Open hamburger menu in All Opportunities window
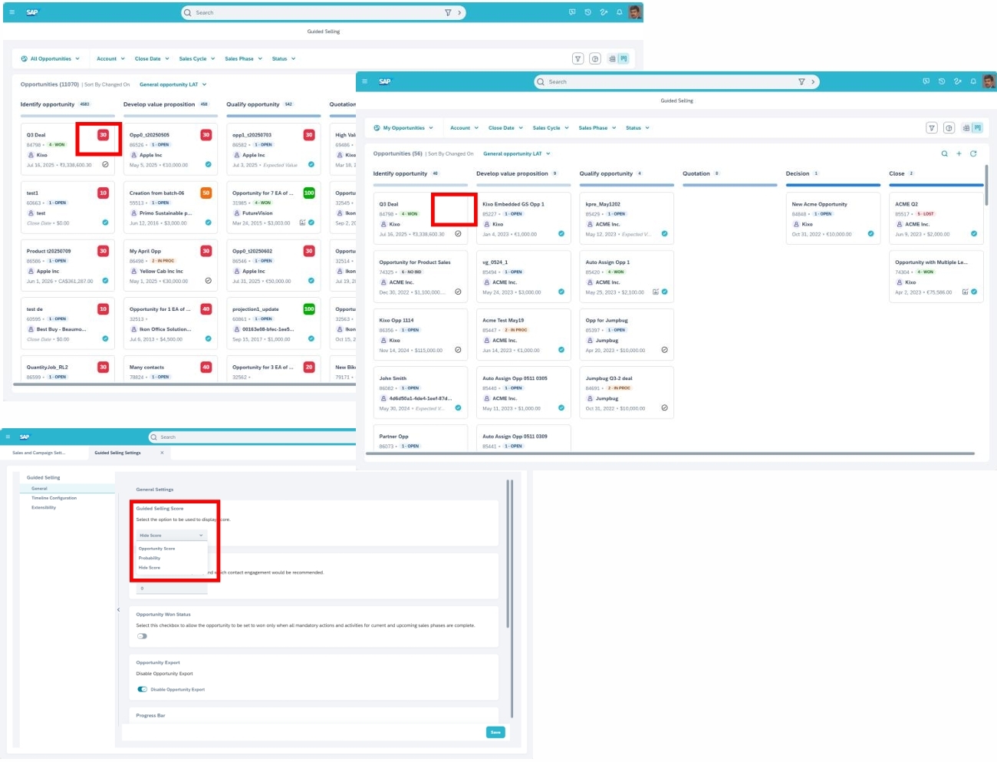The width and height of the screenshot is (997, 762). pyautogui.click(x=12, y=12)
